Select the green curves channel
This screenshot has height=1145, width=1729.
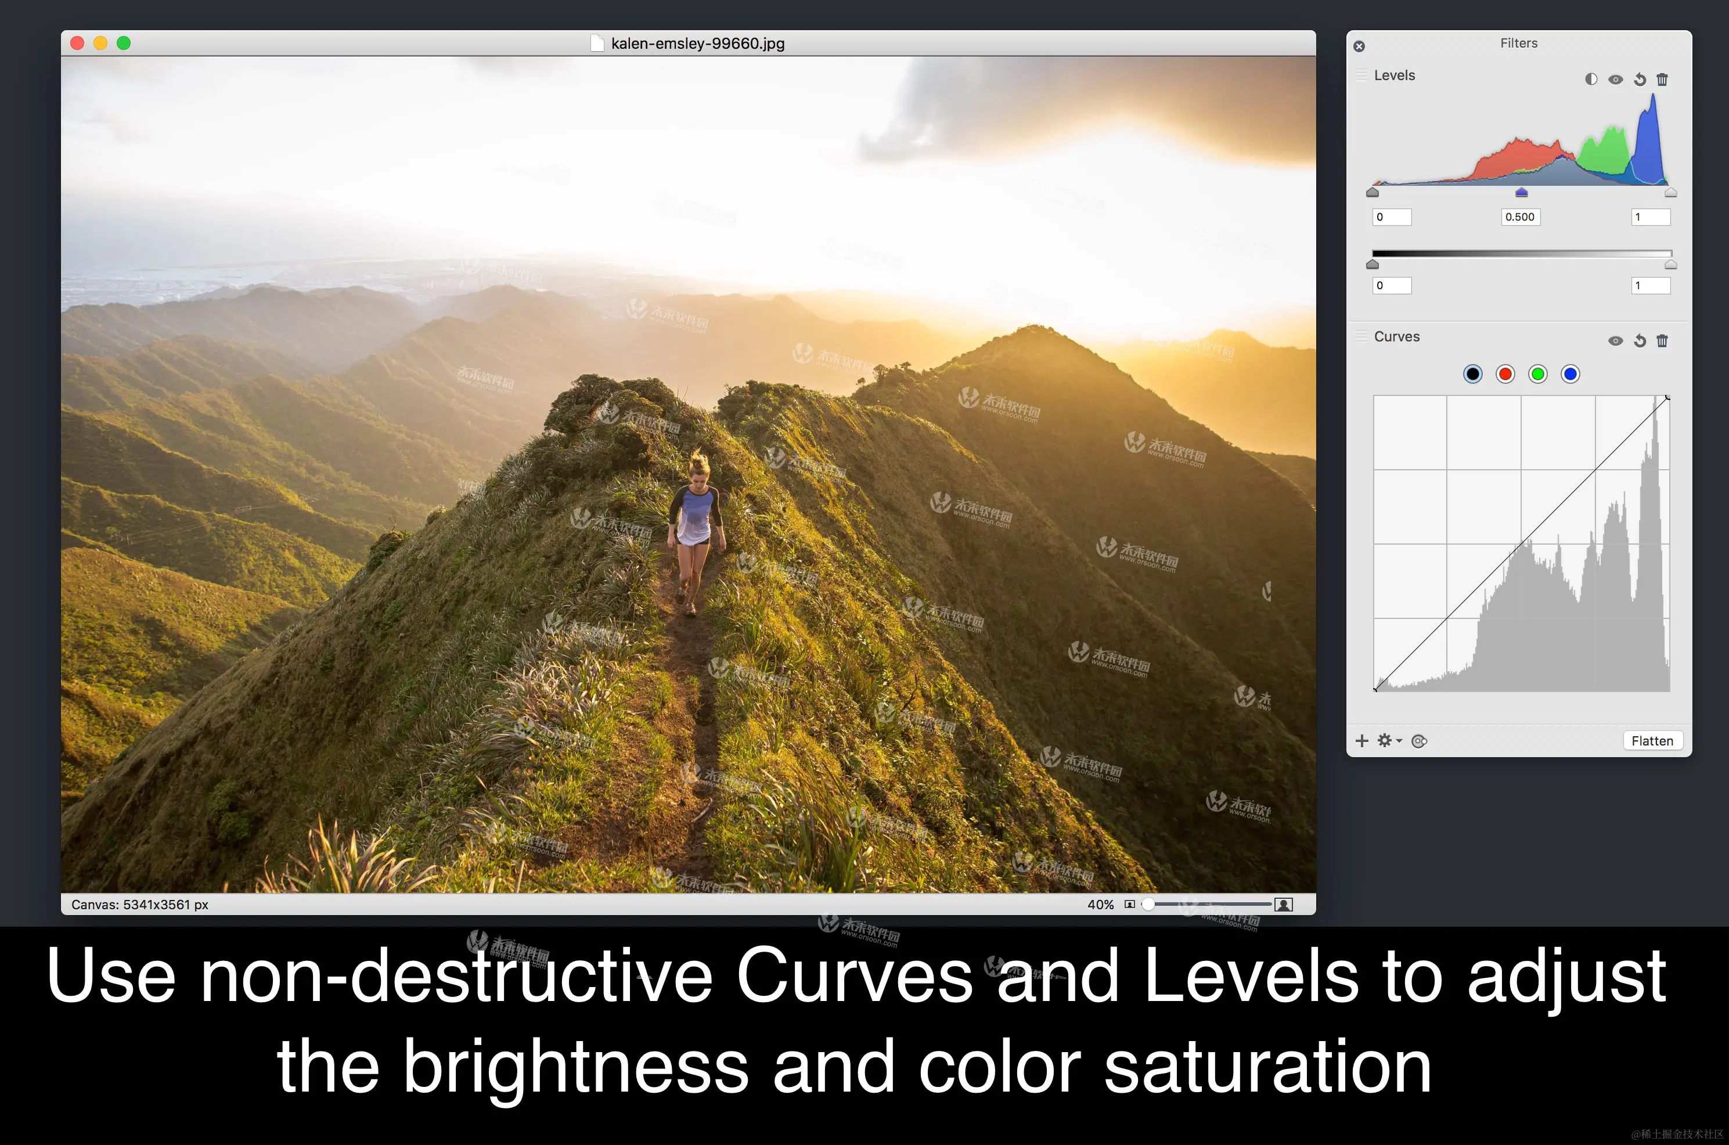[x=1538, y=375]
